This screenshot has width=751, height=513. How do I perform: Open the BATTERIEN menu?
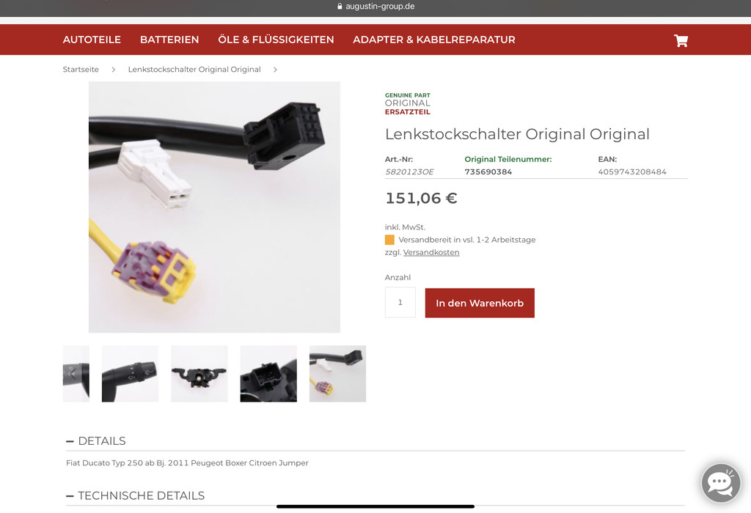(169, 40)
